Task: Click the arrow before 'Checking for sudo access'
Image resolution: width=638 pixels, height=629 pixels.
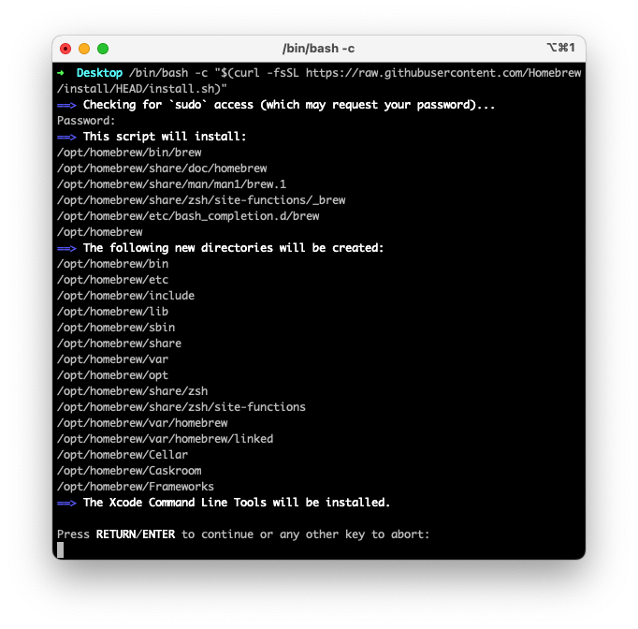Action: [x=66, y=105]
